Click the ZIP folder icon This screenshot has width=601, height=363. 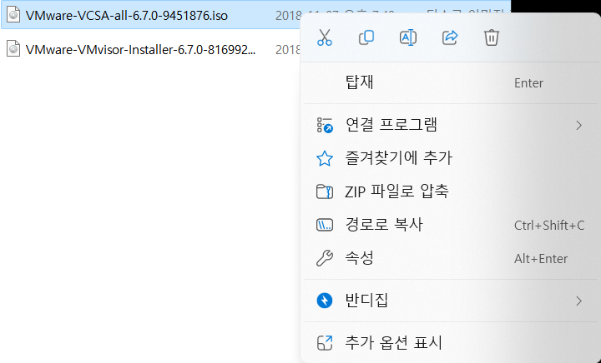click(325, 191)
